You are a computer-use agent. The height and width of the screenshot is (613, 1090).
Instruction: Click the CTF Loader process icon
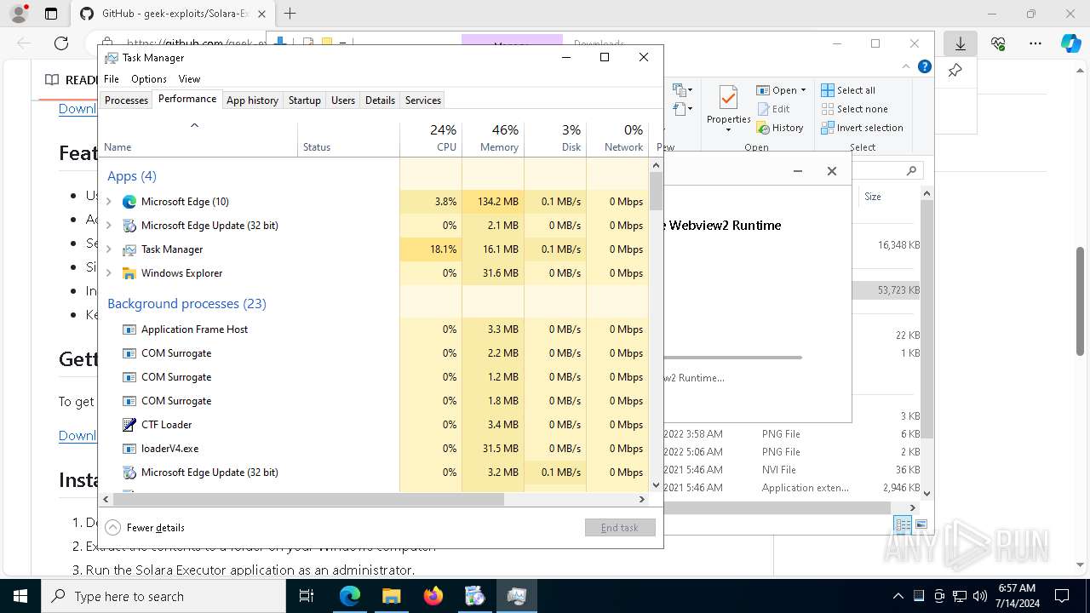coord(129,425)
